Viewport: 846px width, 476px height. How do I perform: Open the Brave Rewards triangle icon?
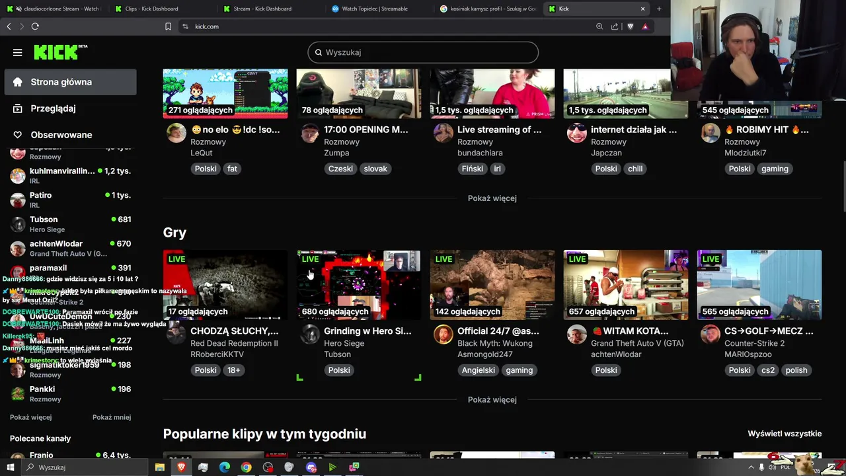click(x=645, y=26)
